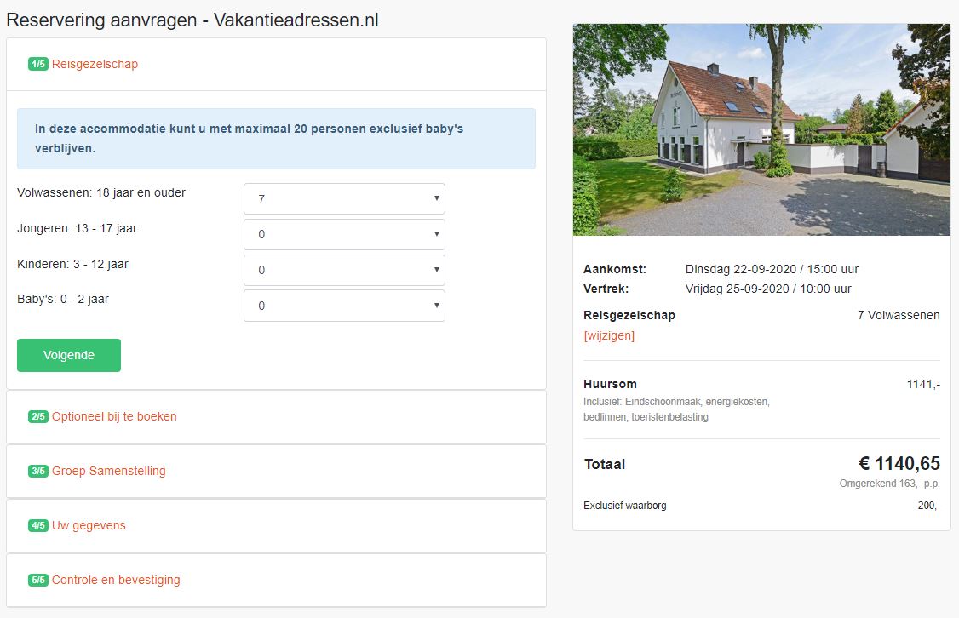This screenshot has width=959, height=618.
Task: Click the green Volgende button
Action: pos(69,355)
